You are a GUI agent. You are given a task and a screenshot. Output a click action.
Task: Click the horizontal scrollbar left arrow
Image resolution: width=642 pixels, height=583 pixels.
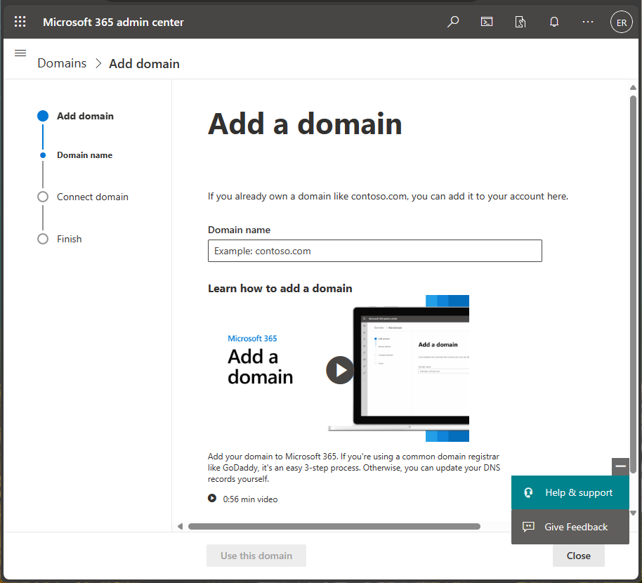pos(180,527)
